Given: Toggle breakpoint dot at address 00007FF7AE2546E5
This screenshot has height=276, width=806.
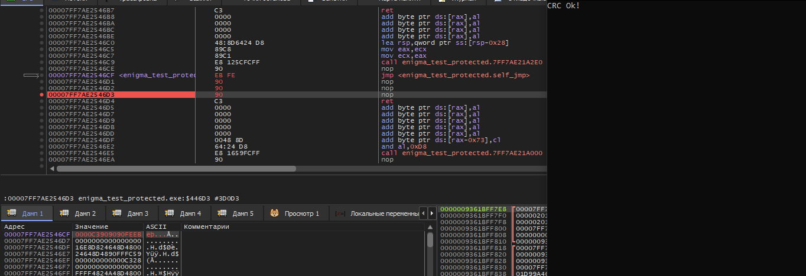Looking at the screenshot, I should 41,153.
